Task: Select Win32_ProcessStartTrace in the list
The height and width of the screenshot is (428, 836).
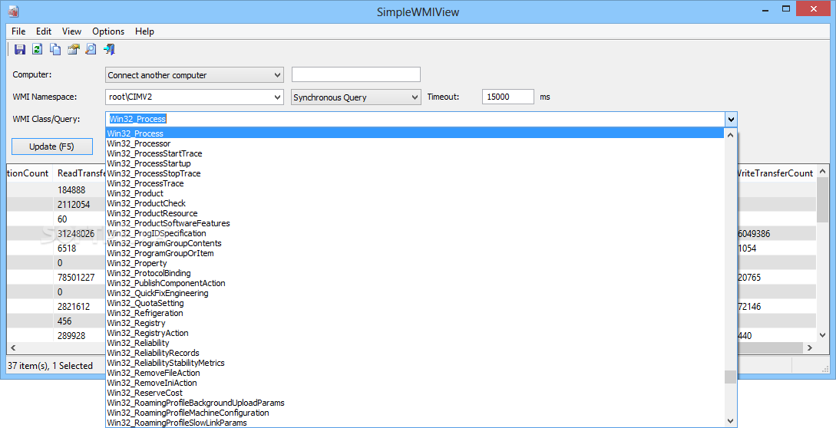Action: tap(415, 153)
